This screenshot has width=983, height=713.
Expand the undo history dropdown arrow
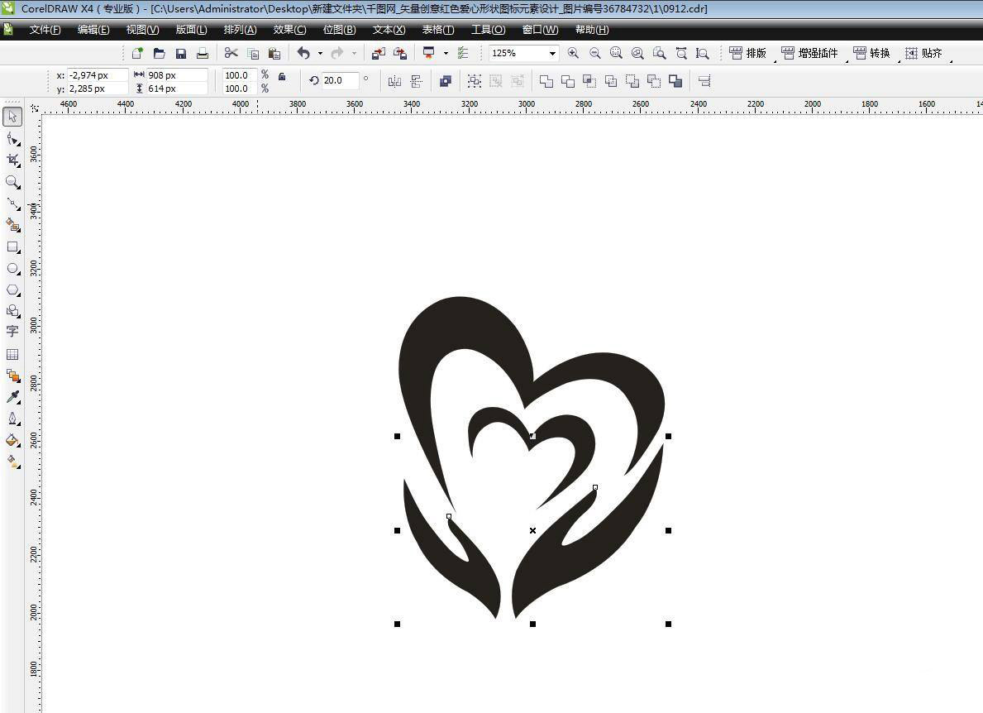[x=320, y=53]
